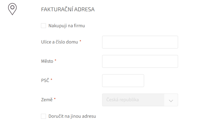Click the required asterisk next to PSČ
The height and width of the screenshot is (126, 211).
[51, 80]
